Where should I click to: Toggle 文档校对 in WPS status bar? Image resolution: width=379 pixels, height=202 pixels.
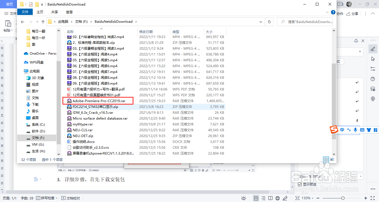70,198
